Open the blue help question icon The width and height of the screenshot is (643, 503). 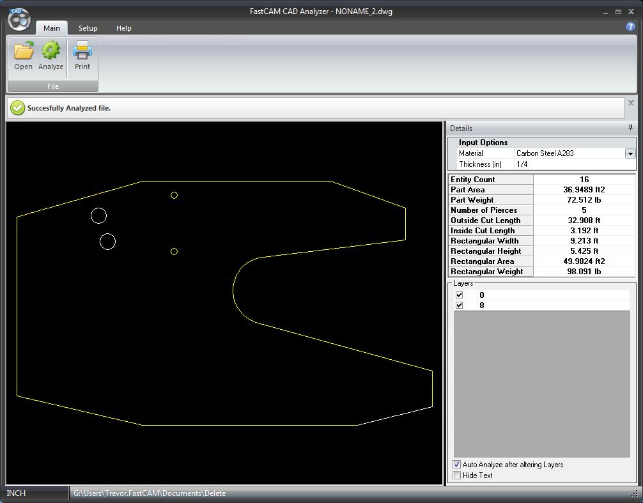coord(630,27)
